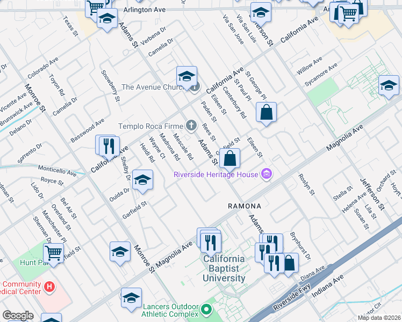The width and height of the screenshot is (402, 322).
Task: Click the RAMONA neighborhood label
Action: (245, 206)
